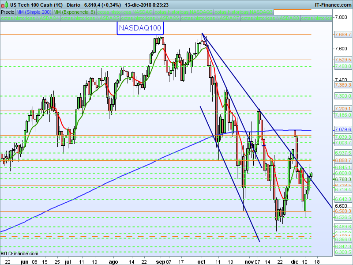The width and height of the screenshot is (353, 265).
Task: Select the Precio indicator label
Action: click(8, 12)
